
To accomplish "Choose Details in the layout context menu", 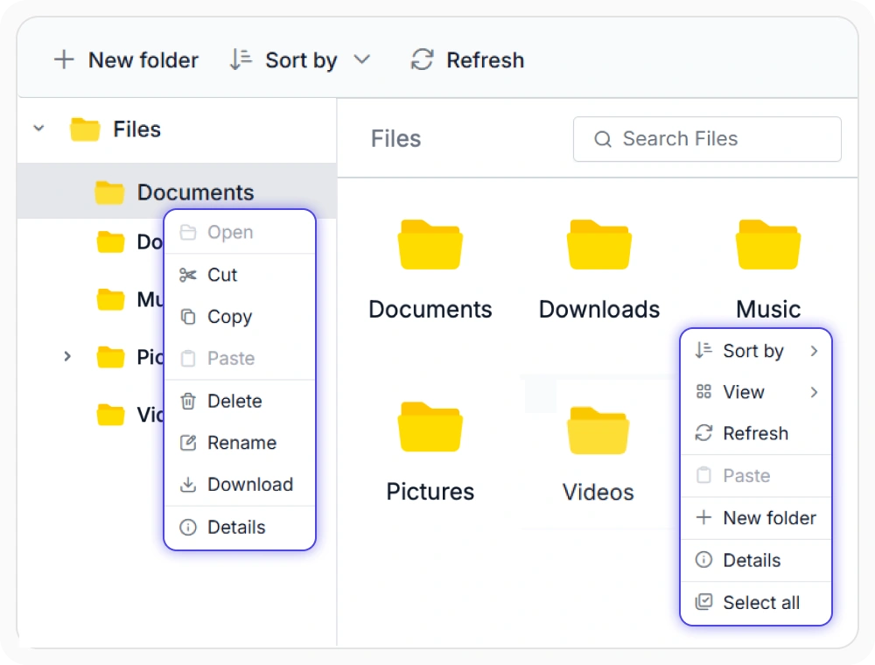I will point(756,560).
